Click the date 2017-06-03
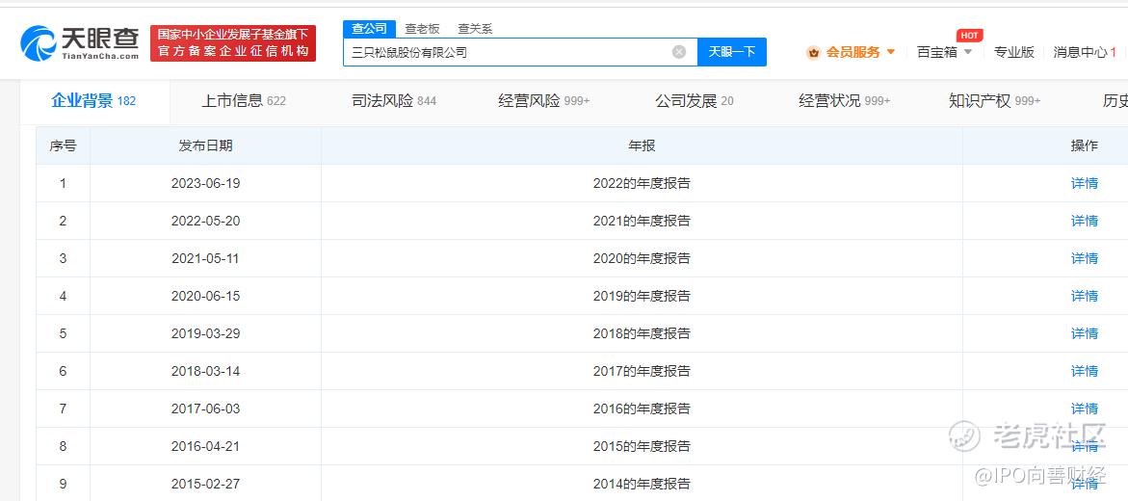The width and height of the screenshot is (1128, 501). point(206,409)
